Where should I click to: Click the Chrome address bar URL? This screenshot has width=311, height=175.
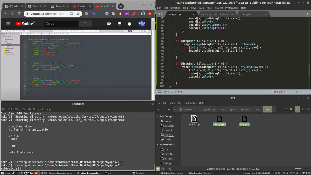pos(48,13)
